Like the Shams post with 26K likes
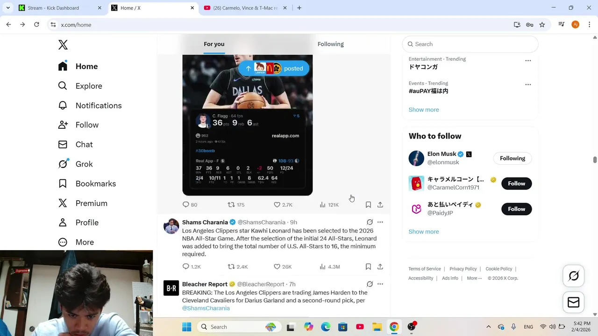This screenshot has width=598, height=336. [x=283, y=266]
